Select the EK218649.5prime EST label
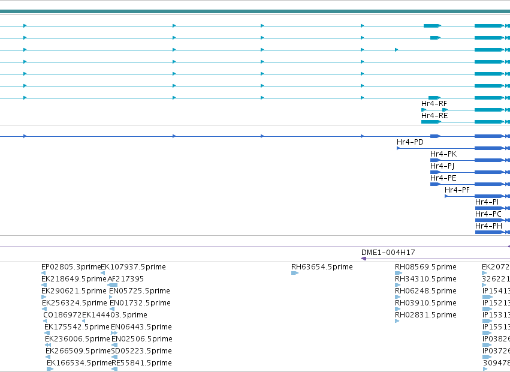The image size is (510, 372). pos(74,279)
